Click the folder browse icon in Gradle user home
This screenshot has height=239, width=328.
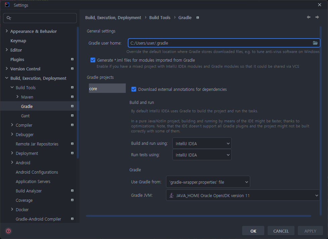[315, 43]
